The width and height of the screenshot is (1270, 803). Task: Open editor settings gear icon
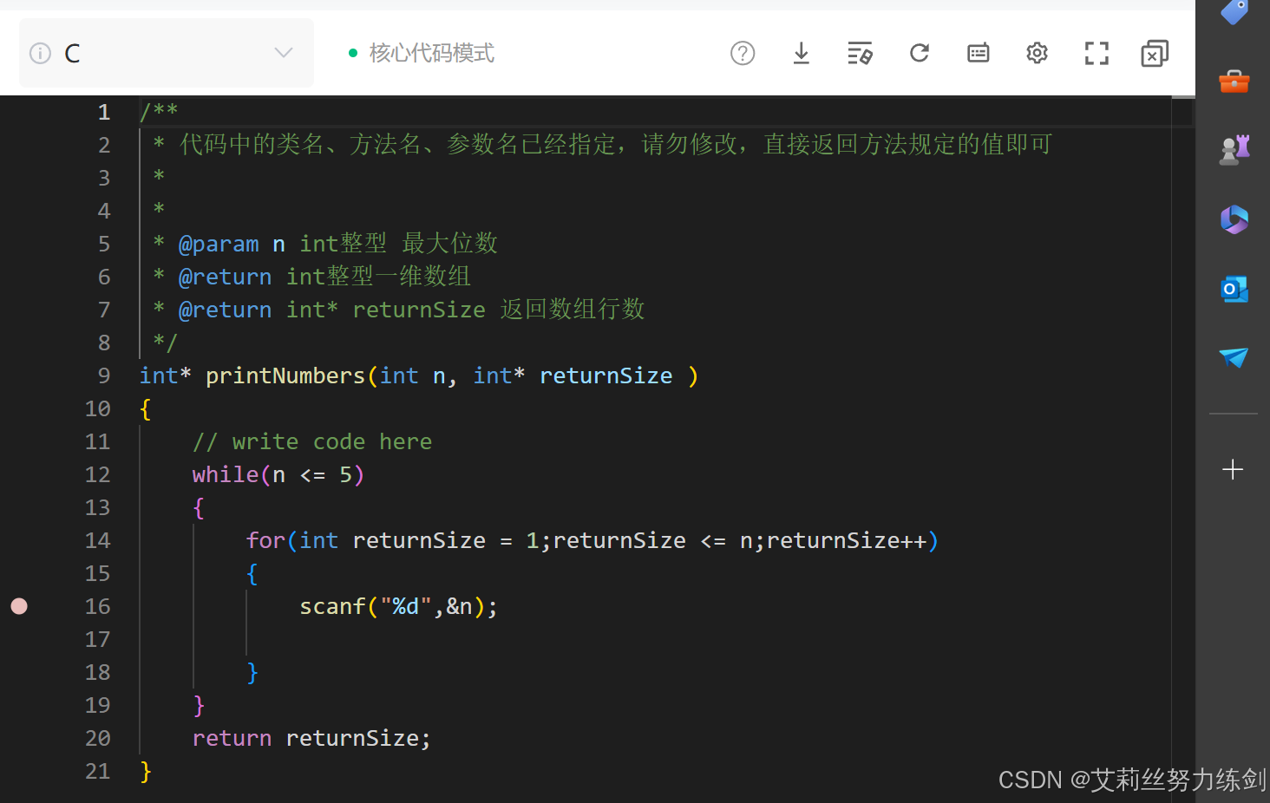click(x=1038, y=54)
